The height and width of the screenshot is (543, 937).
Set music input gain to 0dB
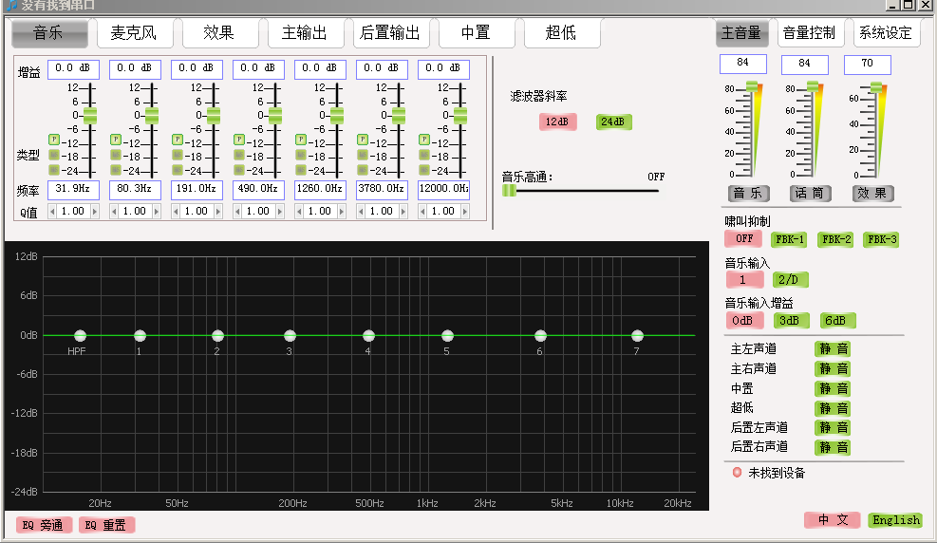click(744, 321)
